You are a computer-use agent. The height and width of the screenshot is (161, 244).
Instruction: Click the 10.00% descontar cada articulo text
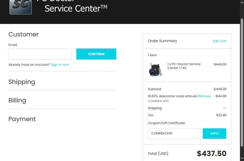coord(173,96)
